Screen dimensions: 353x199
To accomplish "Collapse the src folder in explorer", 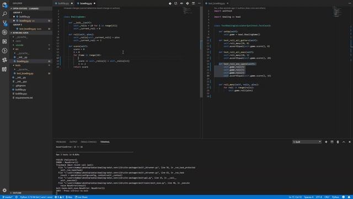I will coord(31,49).
